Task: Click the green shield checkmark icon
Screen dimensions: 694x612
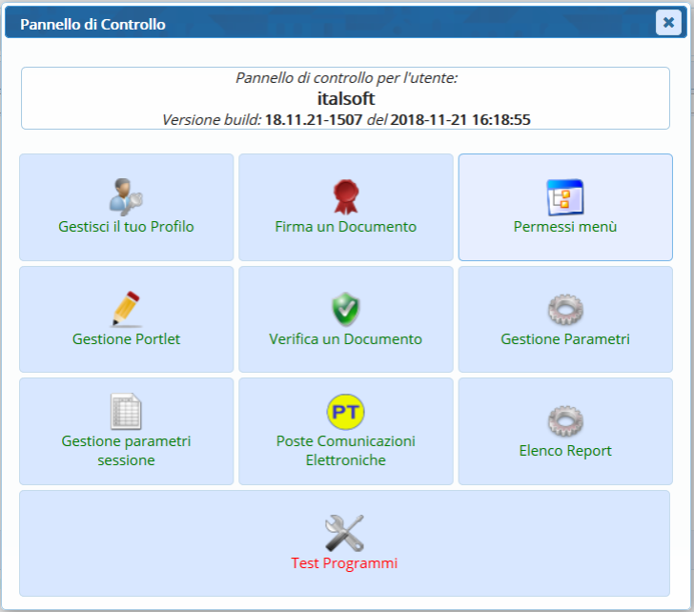Action: (x=345, y=309)
